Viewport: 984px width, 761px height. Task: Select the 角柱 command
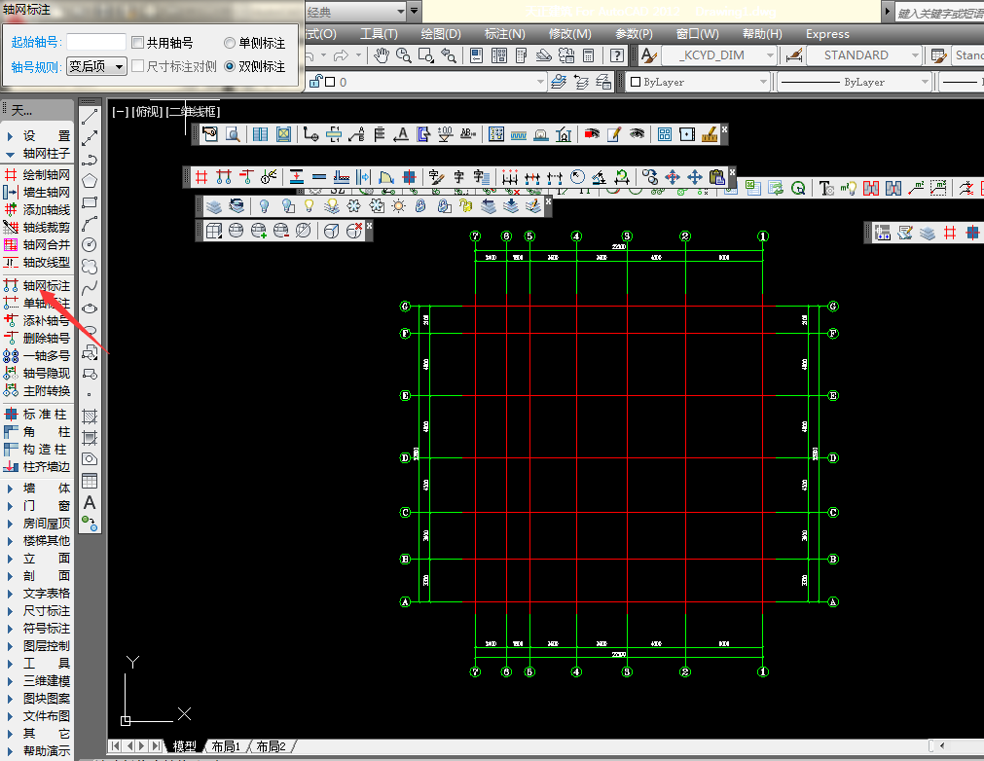click(x=37, y=432)
